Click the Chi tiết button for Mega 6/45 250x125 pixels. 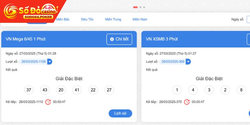click(119, 39)
